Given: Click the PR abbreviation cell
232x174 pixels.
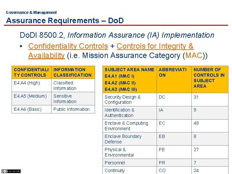Looking at the screenshot, I should [x=174, y=163].
